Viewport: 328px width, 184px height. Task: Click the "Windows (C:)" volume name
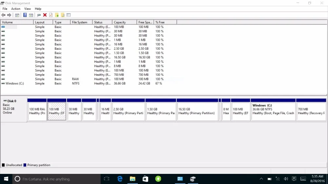click(15, 83)
